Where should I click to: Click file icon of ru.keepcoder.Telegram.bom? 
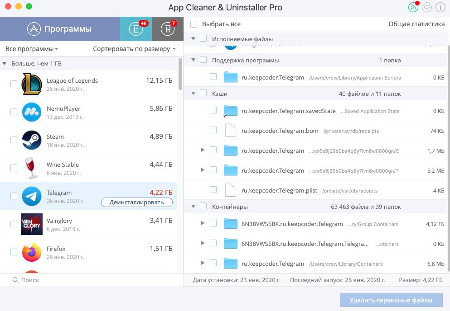(231, 130)
